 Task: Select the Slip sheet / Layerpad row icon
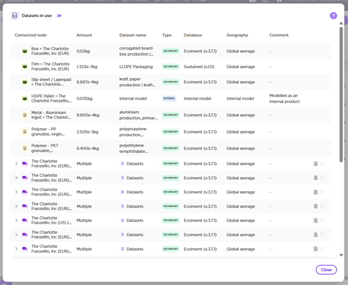pyautogui.click(x=25, y=82)
